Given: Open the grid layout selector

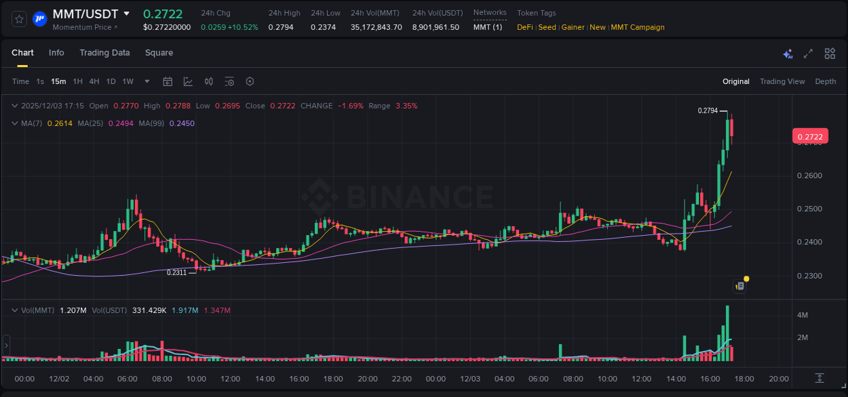Looking at the screenshot, I should pos(829,53).
